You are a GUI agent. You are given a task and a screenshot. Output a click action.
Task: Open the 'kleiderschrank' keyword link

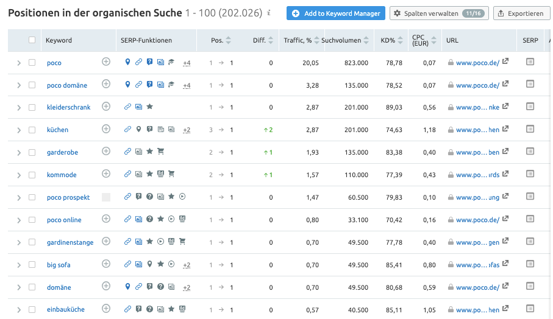68,107
